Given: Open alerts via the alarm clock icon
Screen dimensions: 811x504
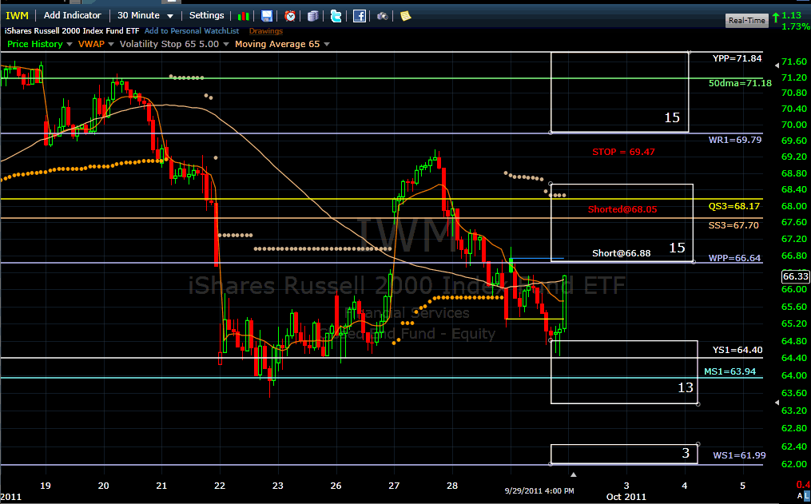Looking at the screenshot, I should click(x=290, y=16).
